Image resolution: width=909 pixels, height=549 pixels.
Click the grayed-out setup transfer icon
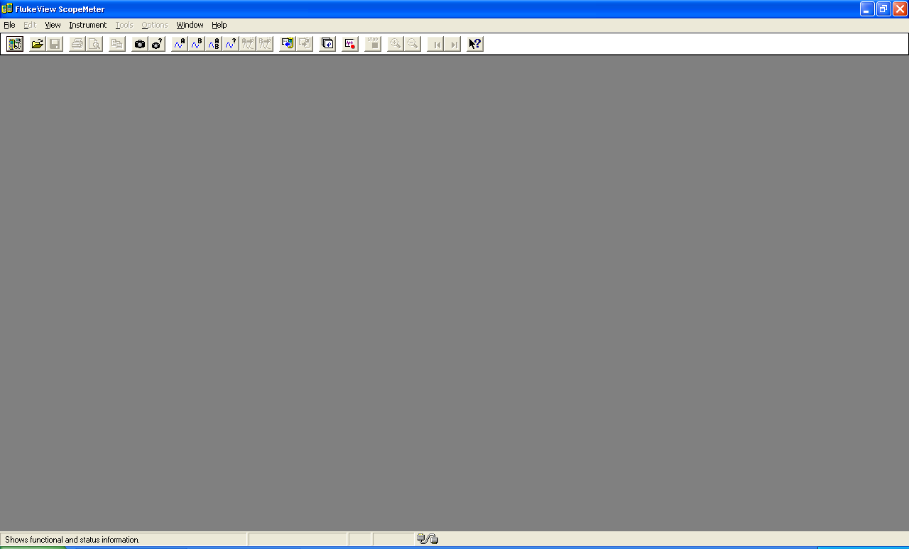pos(305,44)
